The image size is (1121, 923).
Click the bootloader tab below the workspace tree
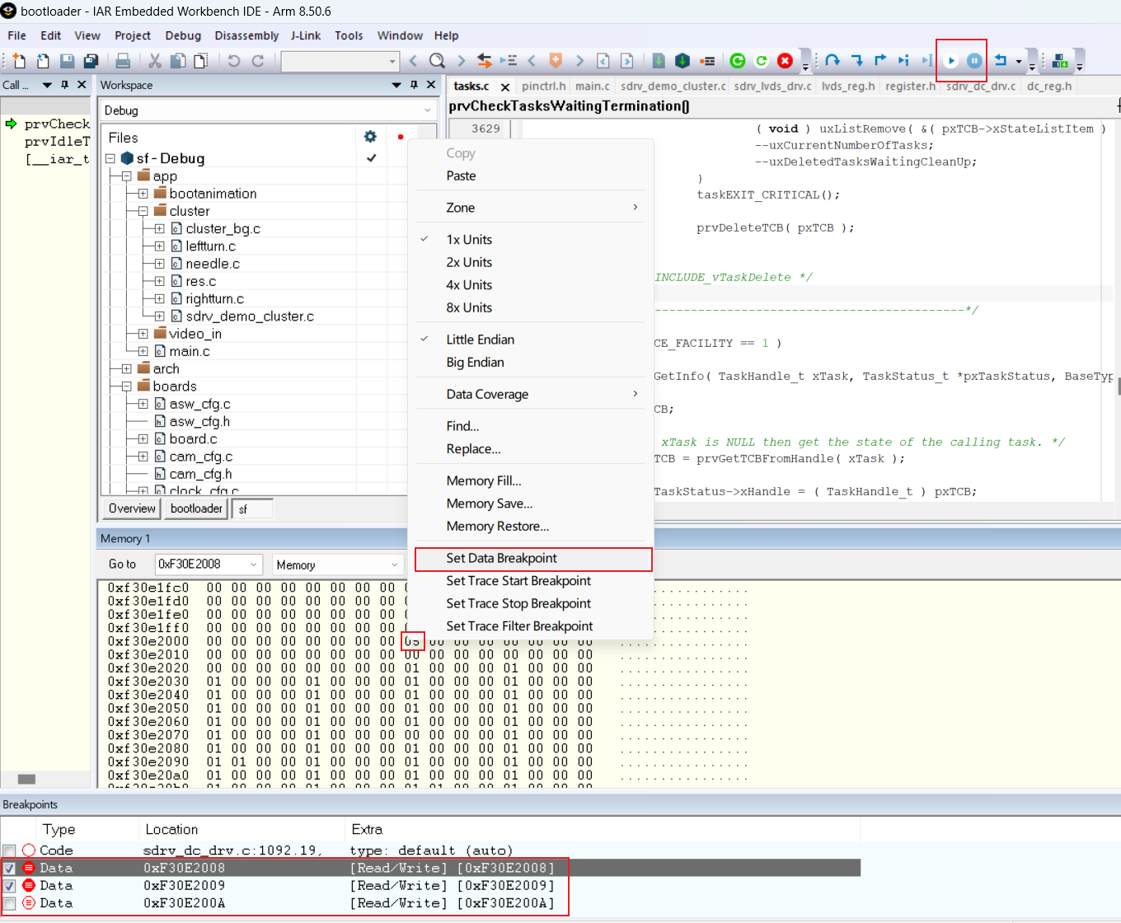pyautogui.click(x=195, y=508)
